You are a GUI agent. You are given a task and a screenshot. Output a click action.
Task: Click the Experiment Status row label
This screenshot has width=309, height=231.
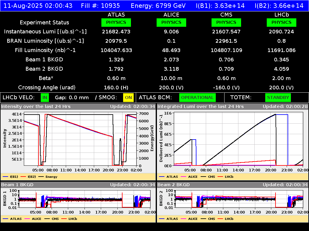44,23
